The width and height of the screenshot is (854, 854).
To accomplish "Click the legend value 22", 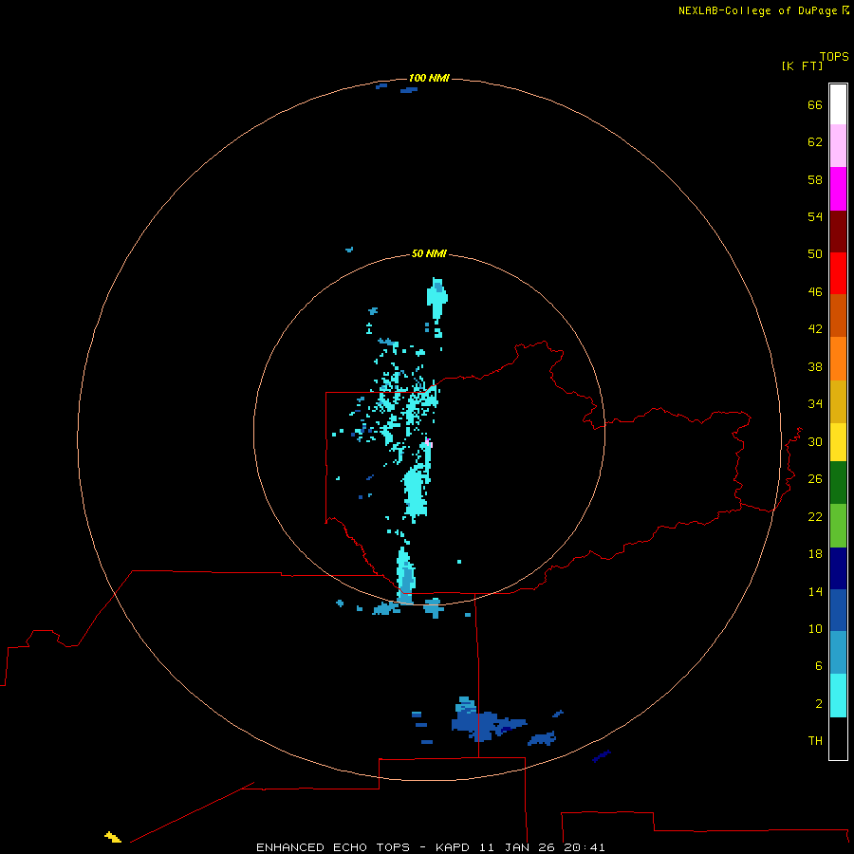I will tap(815, 516).
